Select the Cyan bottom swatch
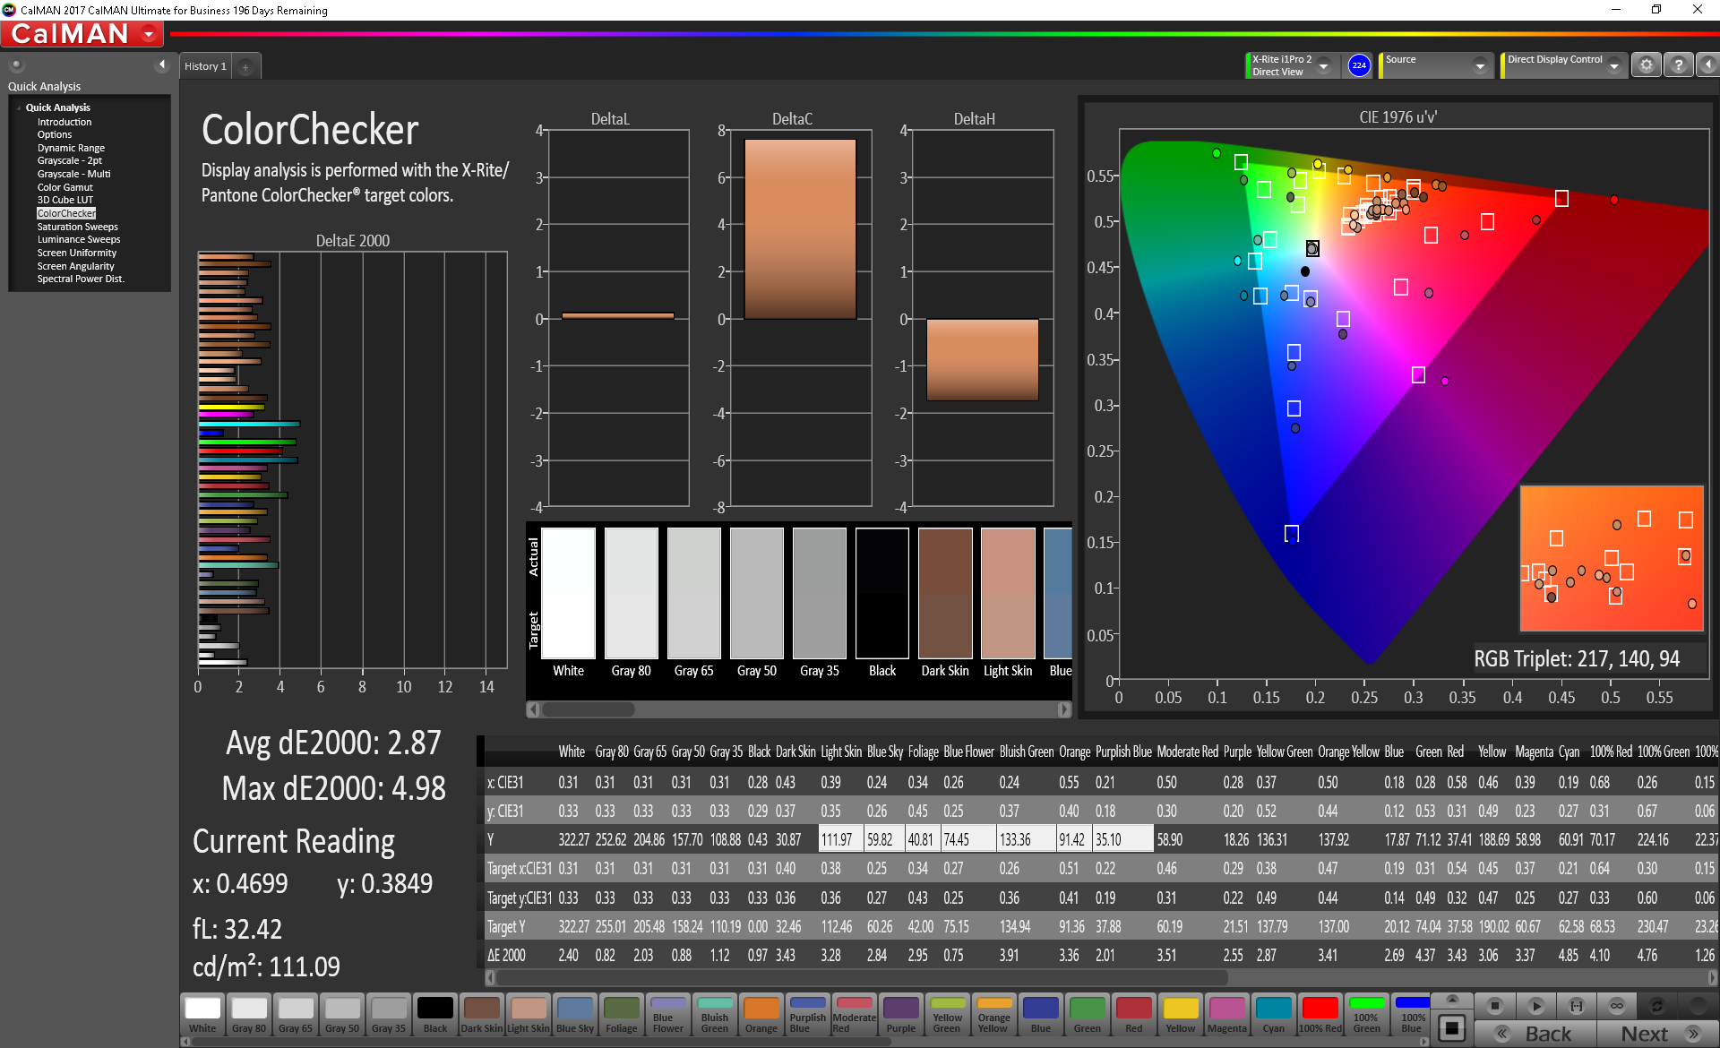This screenshot has height=1048, width=1720. pos(1274,1015)
